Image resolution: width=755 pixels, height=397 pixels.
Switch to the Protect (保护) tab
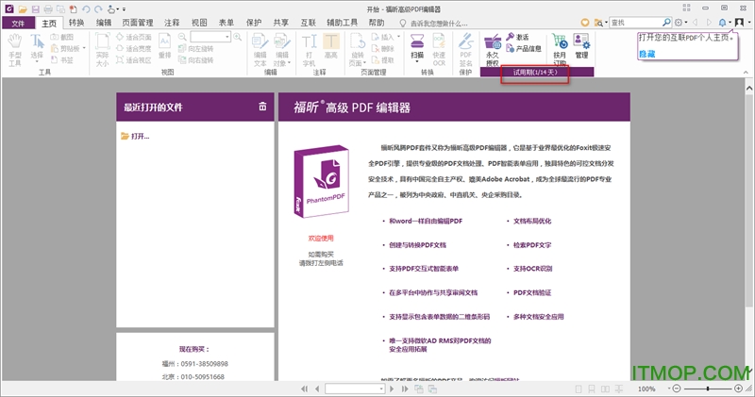254,23
